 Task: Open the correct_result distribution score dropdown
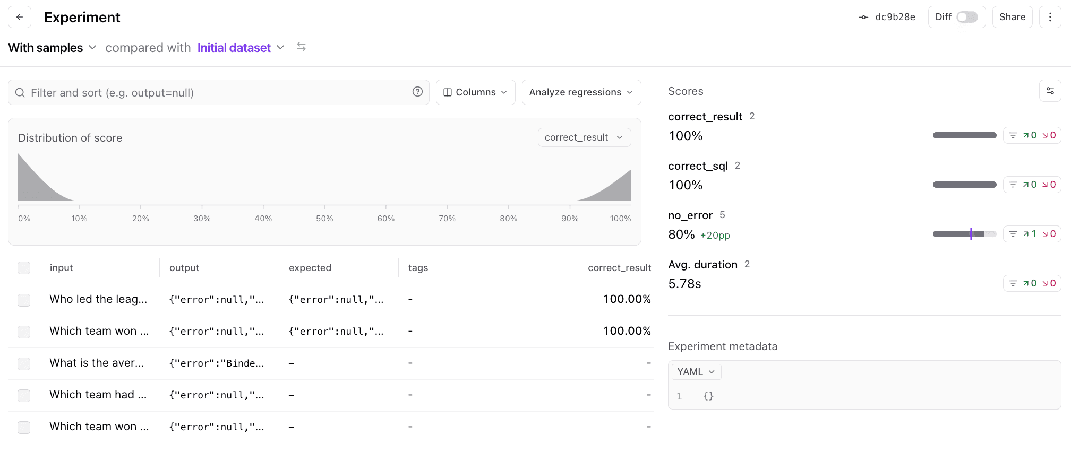[x=584, y=137]
